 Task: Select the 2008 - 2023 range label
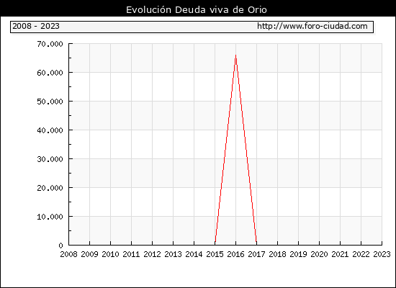tap(36, 26)
